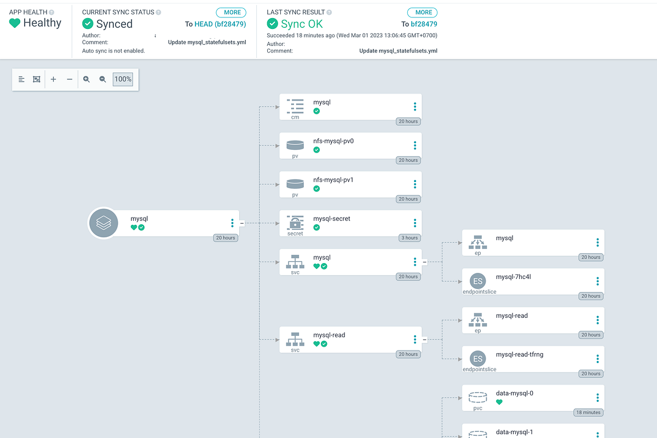Image resolution: width=657 pixels, height=438 pixels.
Task: Click the zoom out magnifier icon
Action: click(102, 79)
